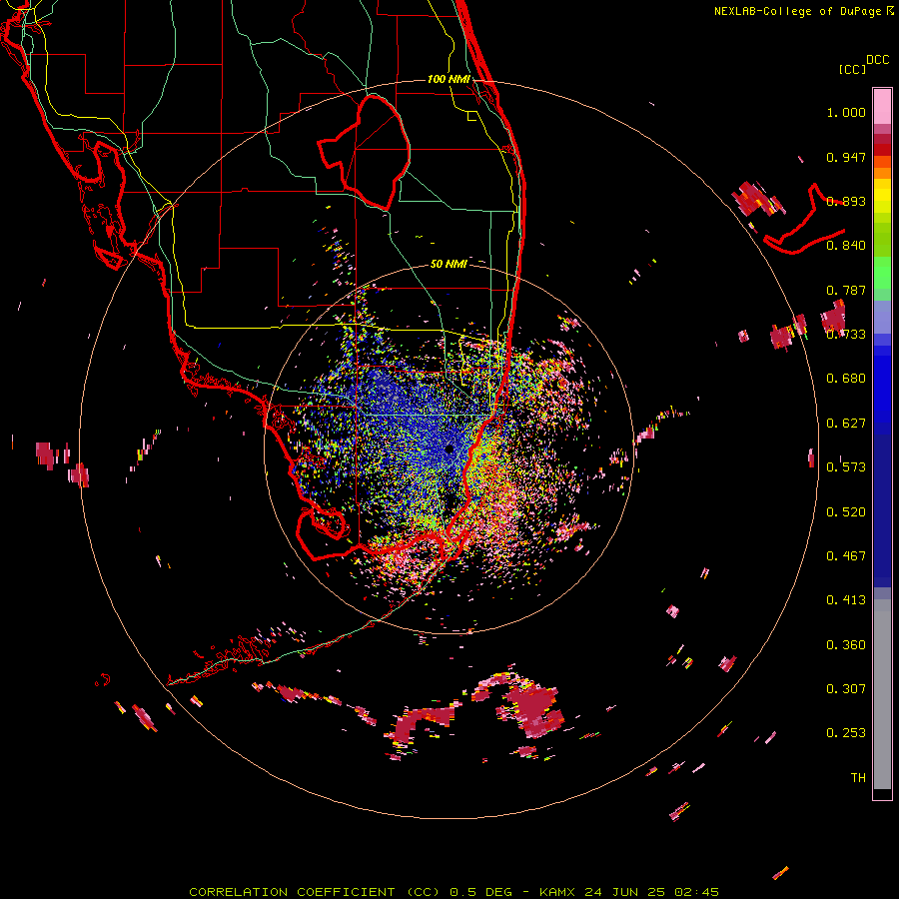The width and height of the screenshot is (899, 899).
Task: Pick the light pink top color bar segment
Action: click(x=882, y=106)
